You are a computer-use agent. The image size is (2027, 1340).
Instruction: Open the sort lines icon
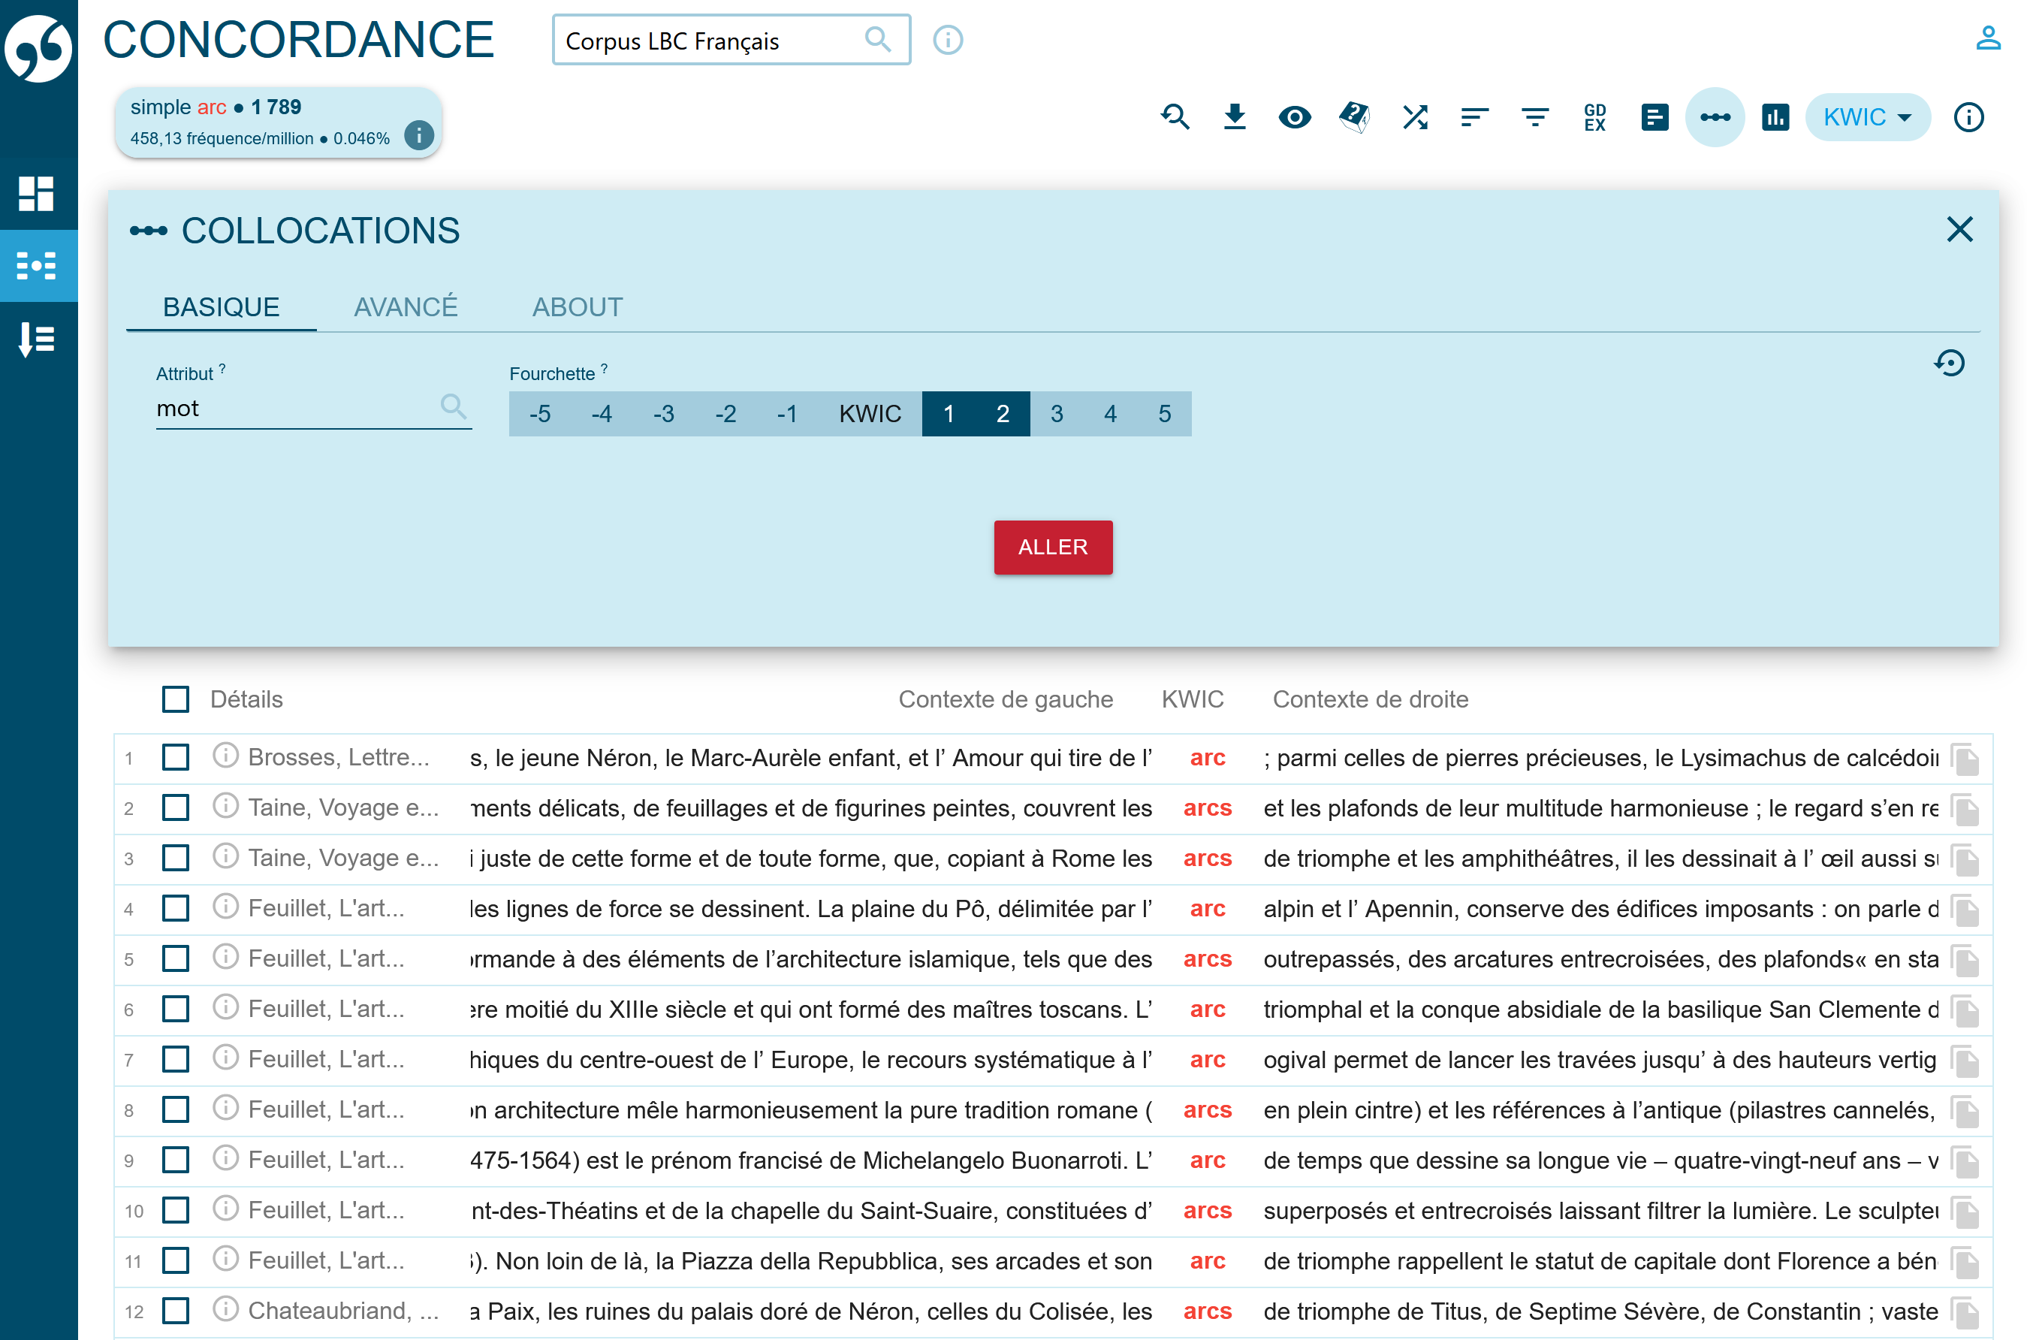click(1475, 117)
